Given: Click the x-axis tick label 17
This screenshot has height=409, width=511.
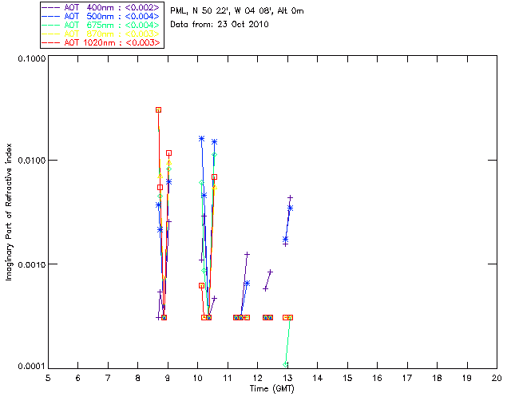Looking at the screenshot, I should click(407, 378).
